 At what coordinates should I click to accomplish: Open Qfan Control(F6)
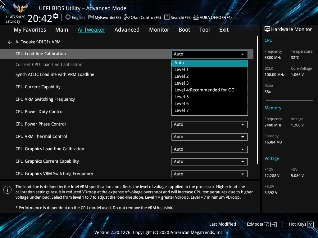pos(142,17)
